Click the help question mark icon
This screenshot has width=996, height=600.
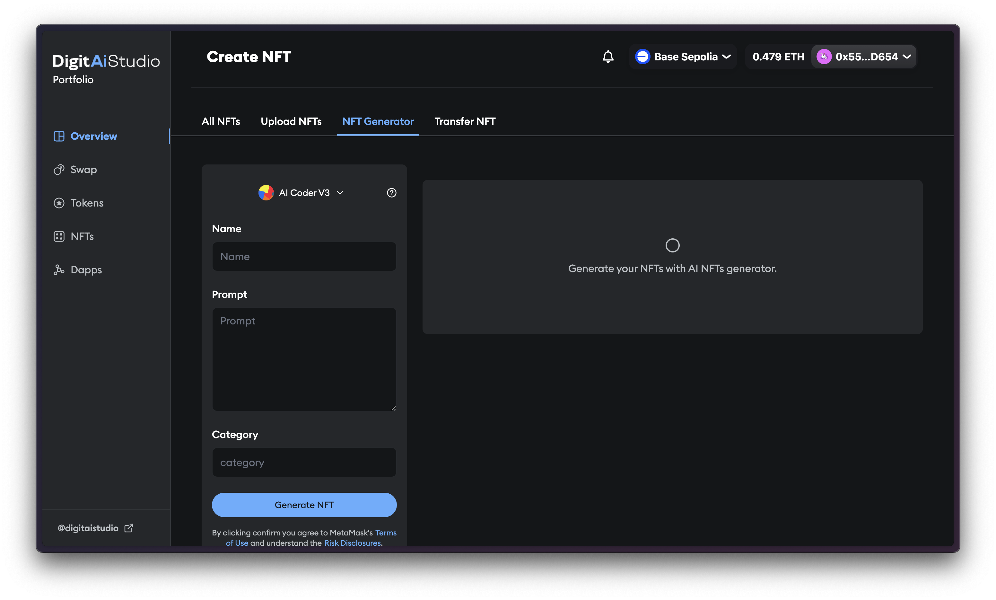tap(391, 193)
